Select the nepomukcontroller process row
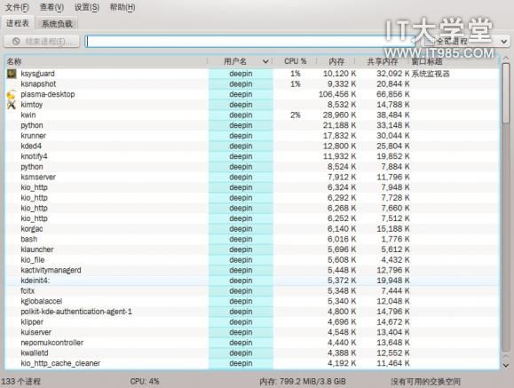The image size is (514, 388). [252, 343]
